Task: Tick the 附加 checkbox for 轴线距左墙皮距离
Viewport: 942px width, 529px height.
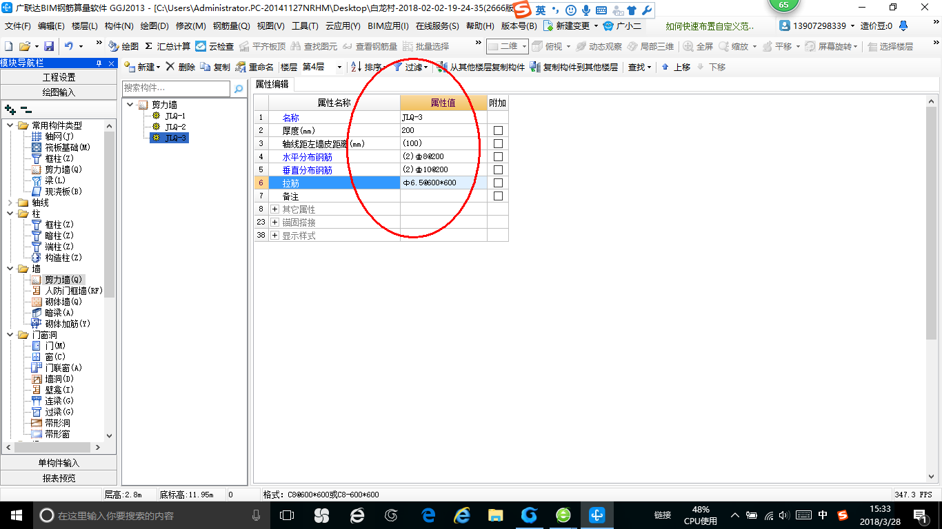Action: pyautogui.click(x=498, y=143)
